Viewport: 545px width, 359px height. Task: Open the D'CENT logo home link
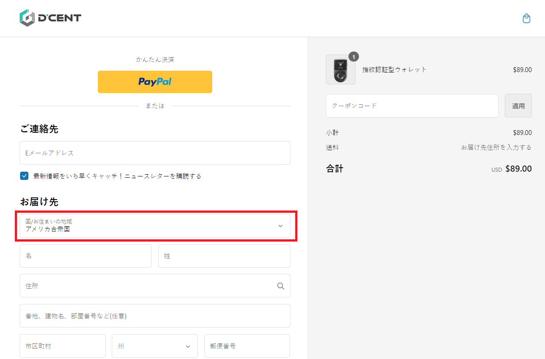(x=50, y=18)
